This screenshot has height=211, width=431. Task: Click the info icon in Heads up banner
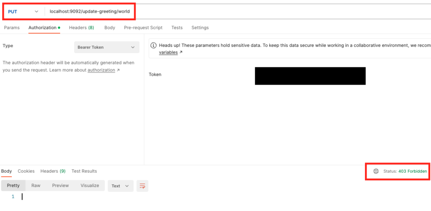click(154, 45)
